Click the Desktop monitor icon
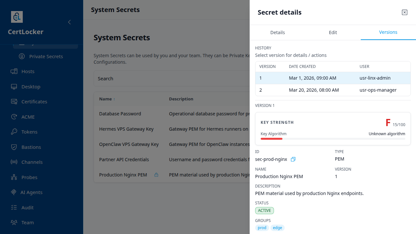 [x=14, y=87]
